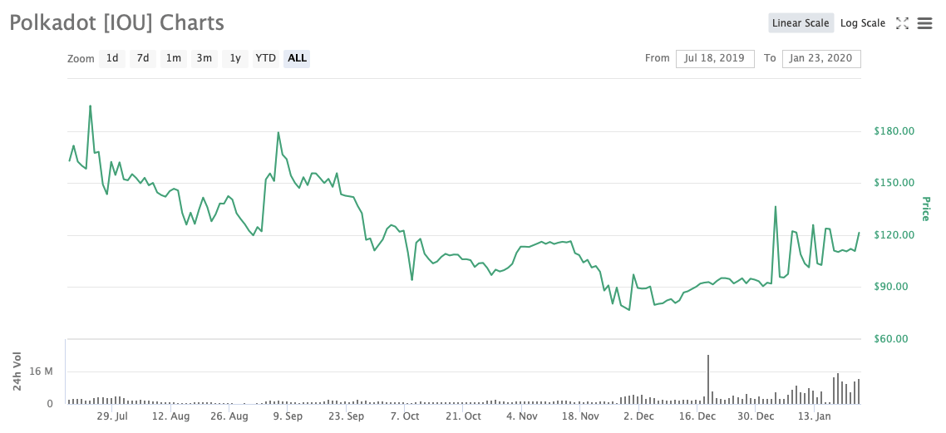Switch to Log Scale

(863, 23)
